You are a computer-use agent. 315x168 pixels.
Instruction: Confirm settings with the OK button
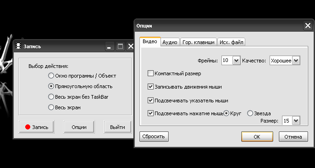coord(257,137)
